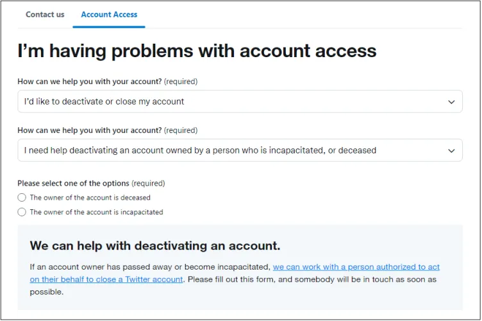Click "(required)" next to "Please select one of the options"
The width and height of the screenshot is (482, 321).
[148, 183]
